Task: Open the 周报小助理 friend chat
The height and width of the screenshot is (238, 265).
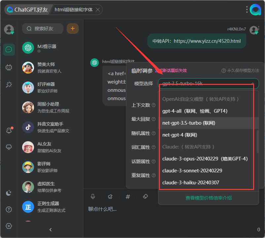Action: click(50, 107)
